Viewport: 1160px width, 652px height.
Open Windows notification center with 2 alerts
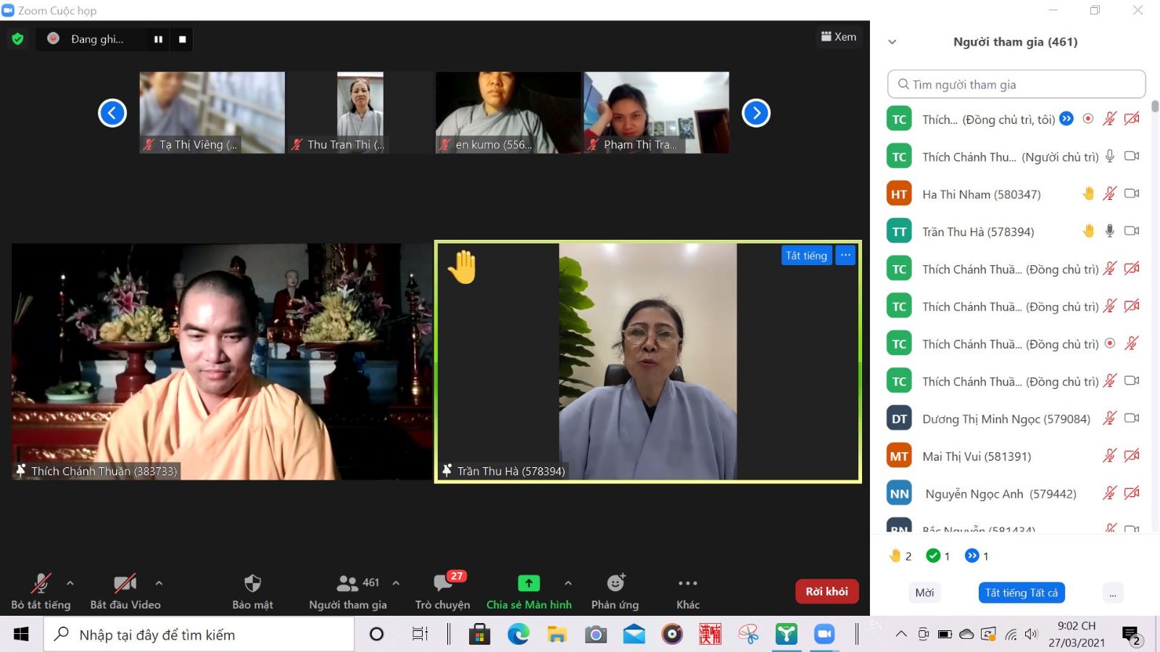1132,635
